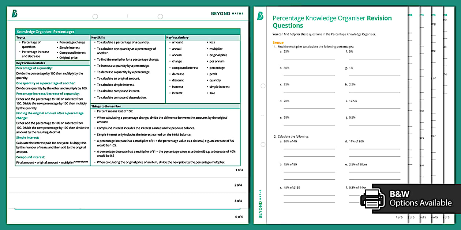Click the orange Bronze section heading
The width and height of the screenshot is (461, 230).
pyautogui.click(x=278, y=43)
